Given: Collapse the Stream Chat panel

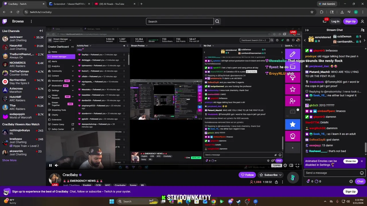Looking at the screenshot, I should pos(307,30).
